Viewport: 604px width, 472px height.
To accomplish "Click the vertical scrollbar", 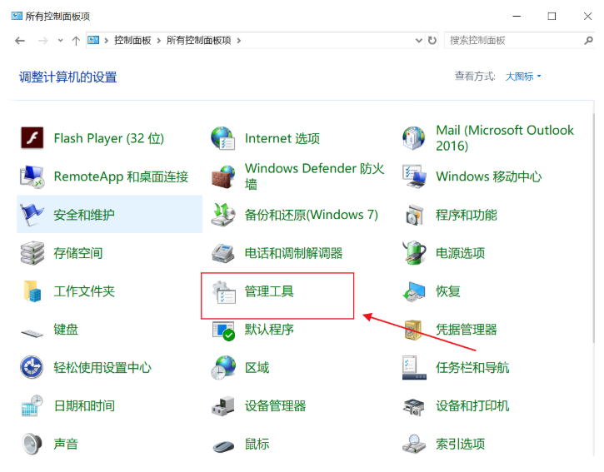I will coord(594,229).
